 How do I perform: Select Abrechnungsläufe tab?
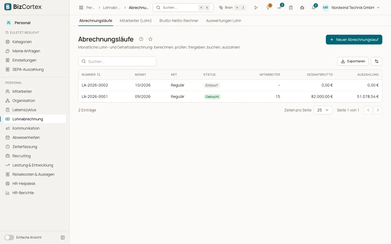pos(96,21)
